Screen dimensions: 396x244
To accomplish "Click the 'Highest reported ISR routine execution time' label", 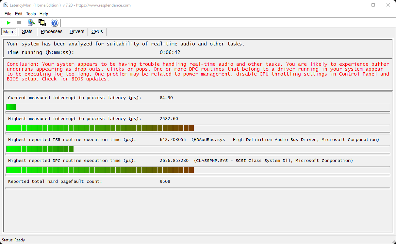I will (x=72, y=140).
